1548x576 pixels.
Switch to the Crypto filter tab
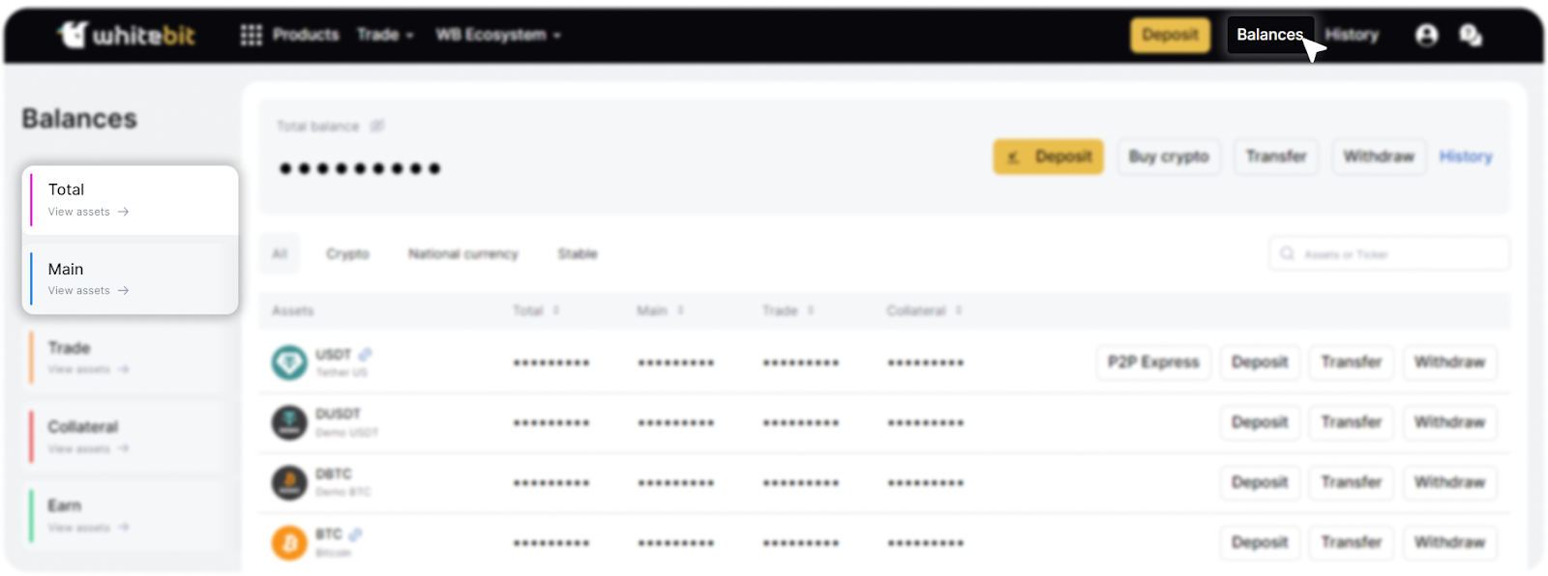(347, 254)
